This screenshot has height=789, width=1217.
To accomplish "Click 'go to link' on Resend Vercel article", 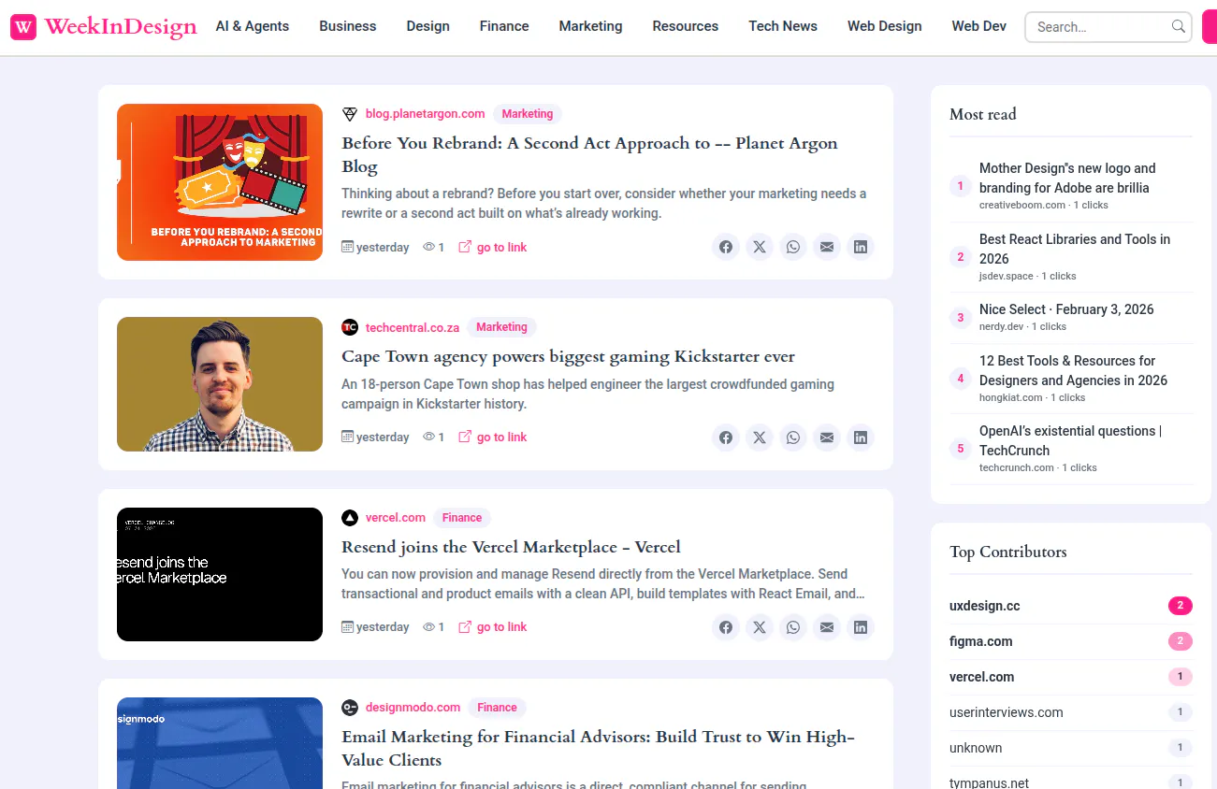I will pyautogui.click(x=501, y=627).
